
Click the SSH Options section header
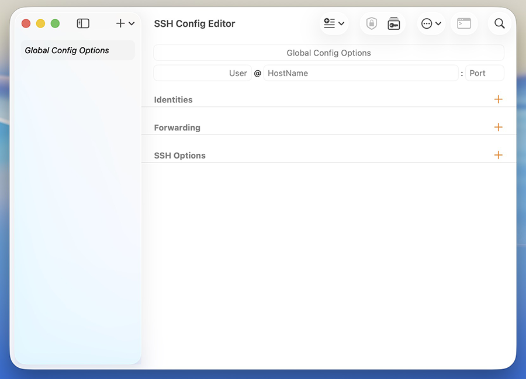click(x=179, y=156)
